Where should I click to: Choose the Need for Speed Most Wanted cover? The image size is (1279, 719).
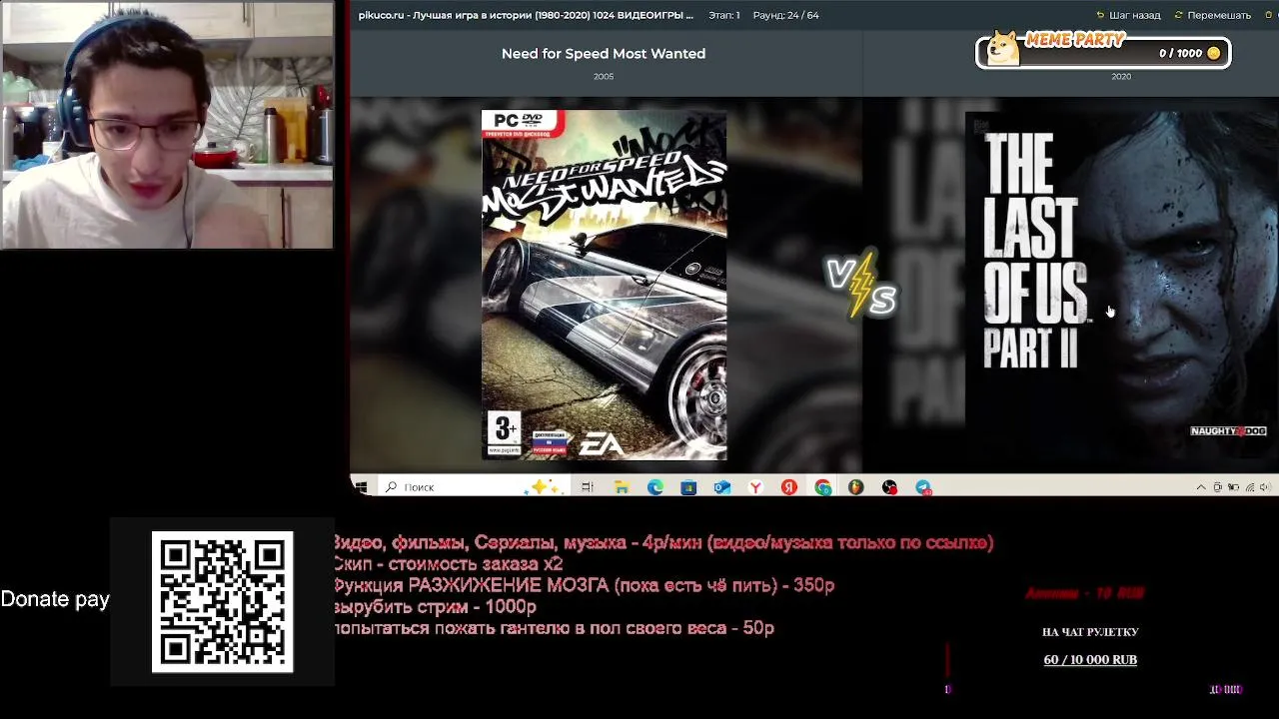pyautogui.click(x=604, y=285)
